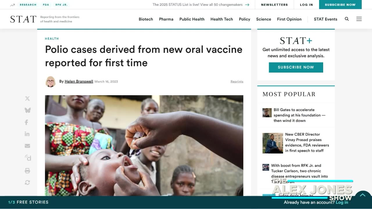Open the RFK JR. topic tag
Image resolution: width=372 pixels, height=209 pixels.
[x=61, y=5]
